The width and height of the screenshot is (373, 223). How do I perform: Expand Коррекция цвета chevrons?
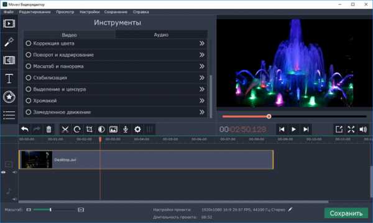(201, 43)
